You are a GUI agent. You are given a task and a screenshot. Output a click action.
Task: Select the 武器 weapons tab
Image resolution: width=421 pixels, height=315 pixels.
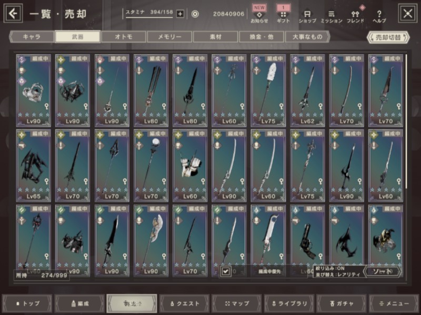[x=77, y=37]
